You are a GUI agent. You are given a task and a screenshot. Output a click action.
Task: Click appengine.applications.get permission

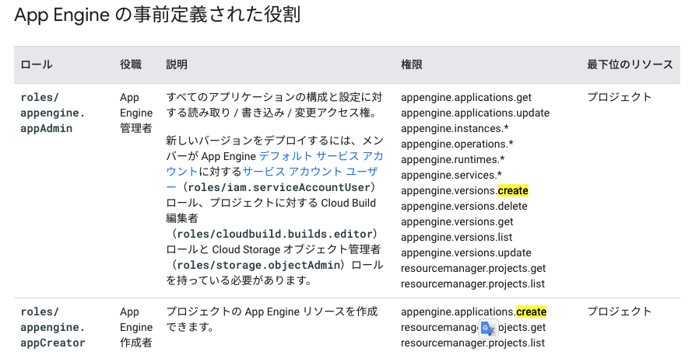coord(466,97)
